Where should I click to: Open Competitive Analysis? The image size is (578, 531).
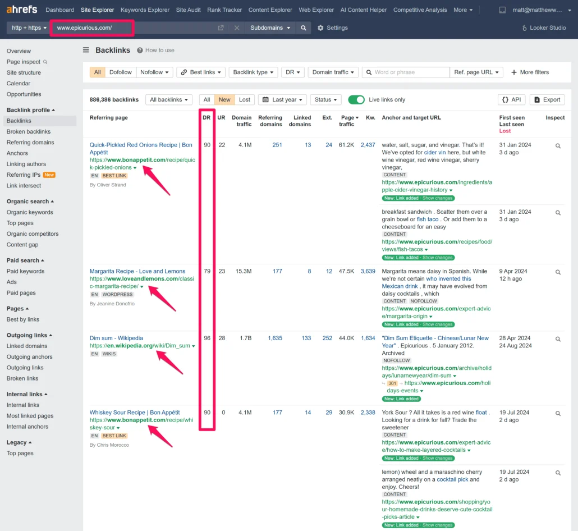420,10
